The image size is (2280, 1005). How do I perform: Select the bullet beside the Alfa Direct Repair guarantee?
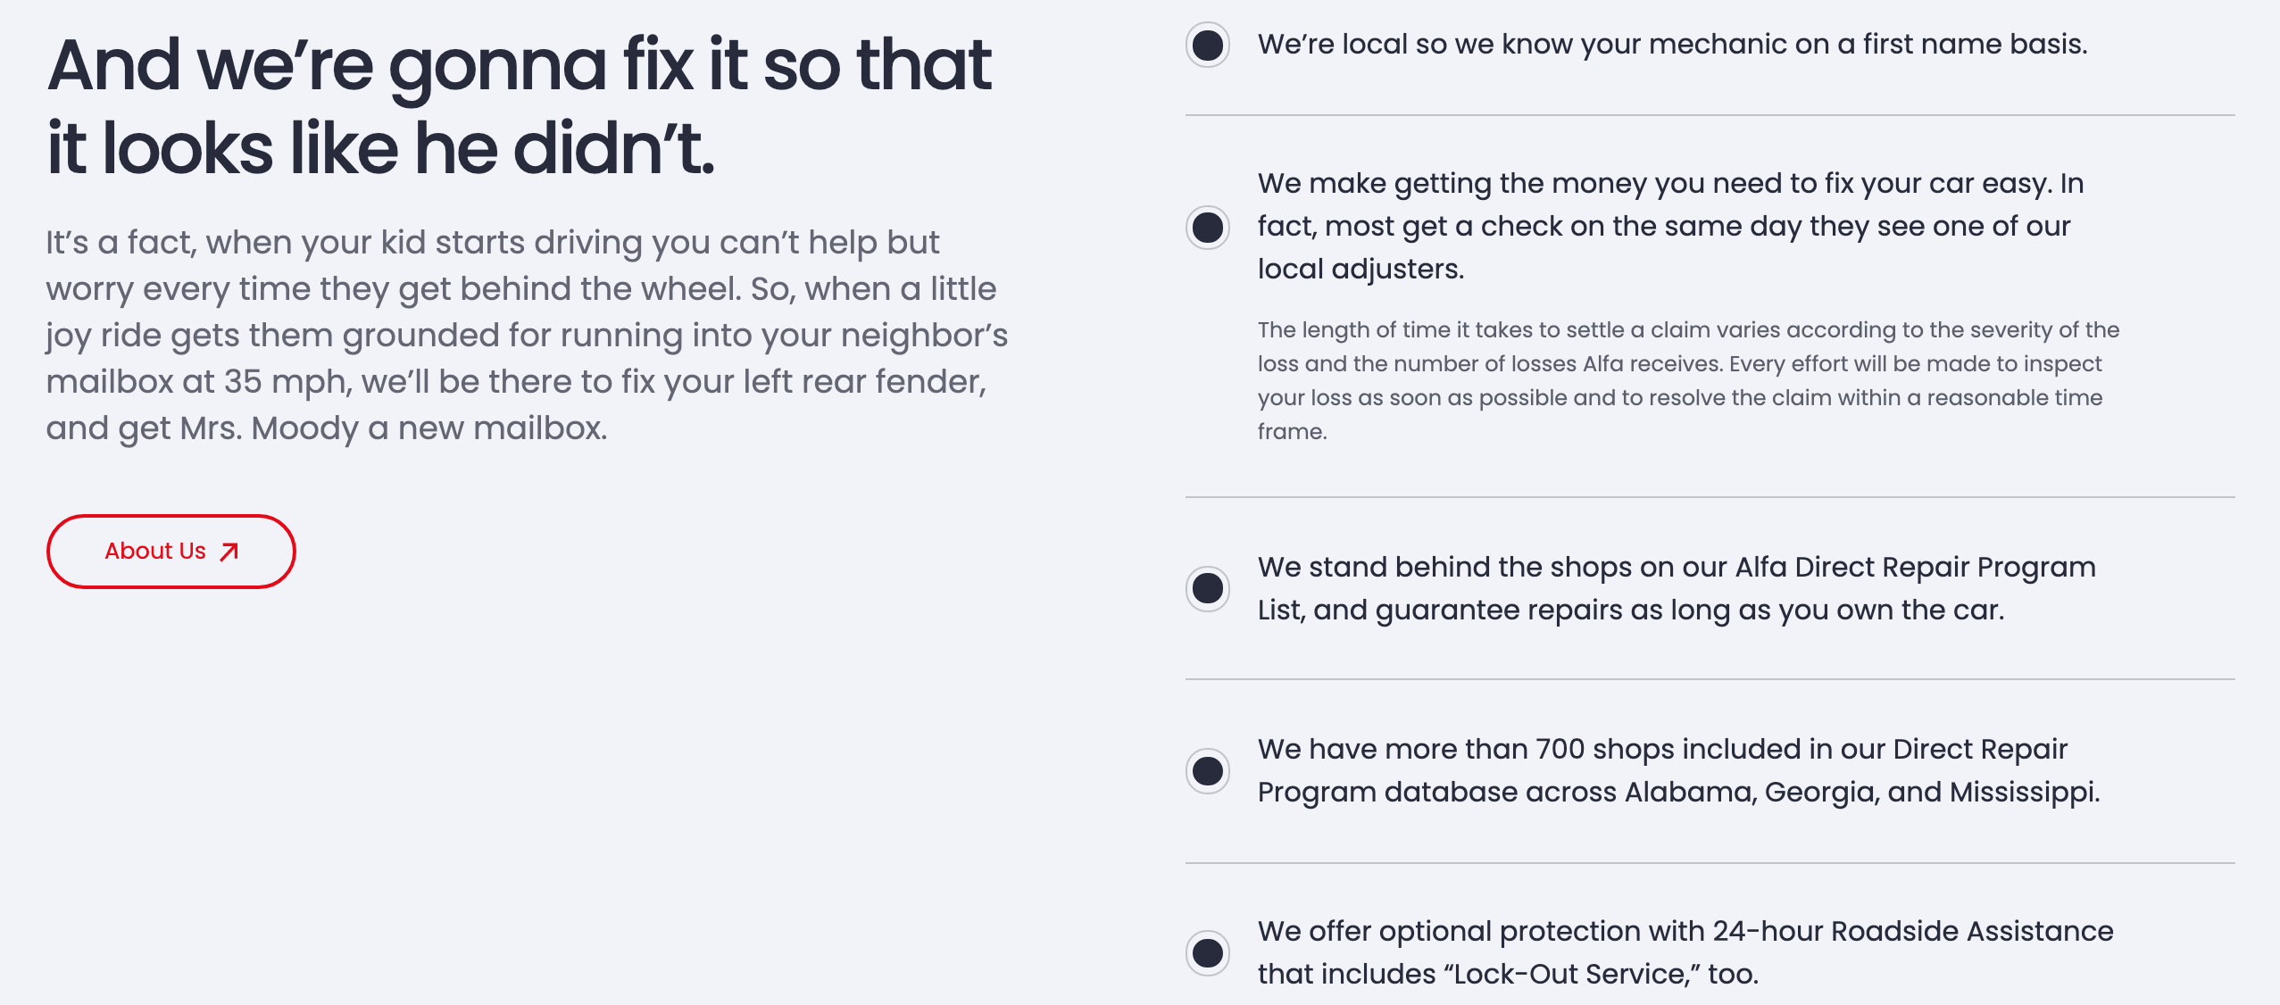(x=1208, y=588)
